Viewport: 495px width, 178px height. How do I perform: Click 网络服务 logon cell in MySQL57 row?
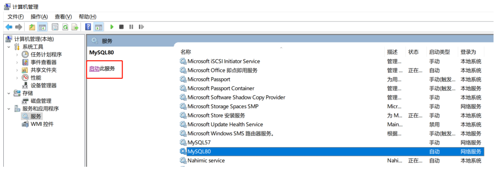pyautogui.click(x=471, y=142)
